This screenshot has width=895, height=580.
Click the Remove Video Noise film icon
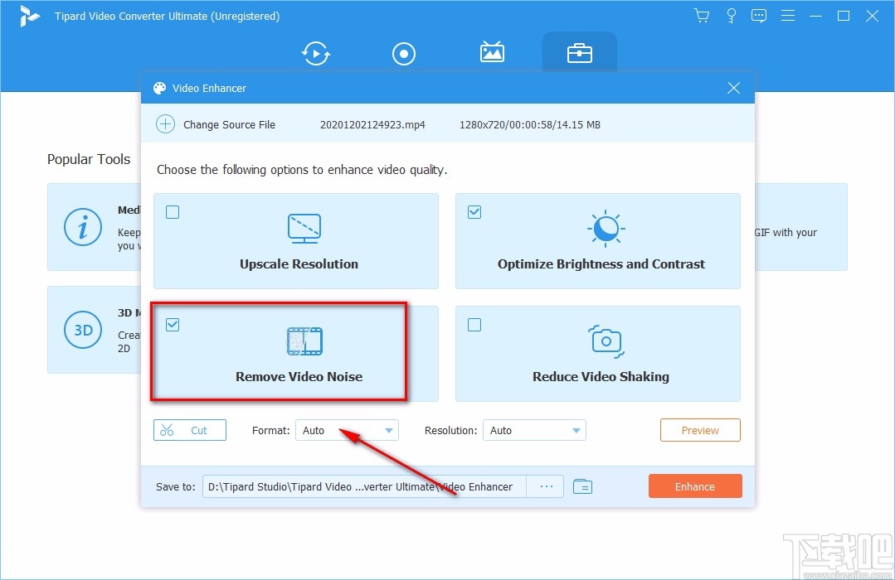(304, 341)
